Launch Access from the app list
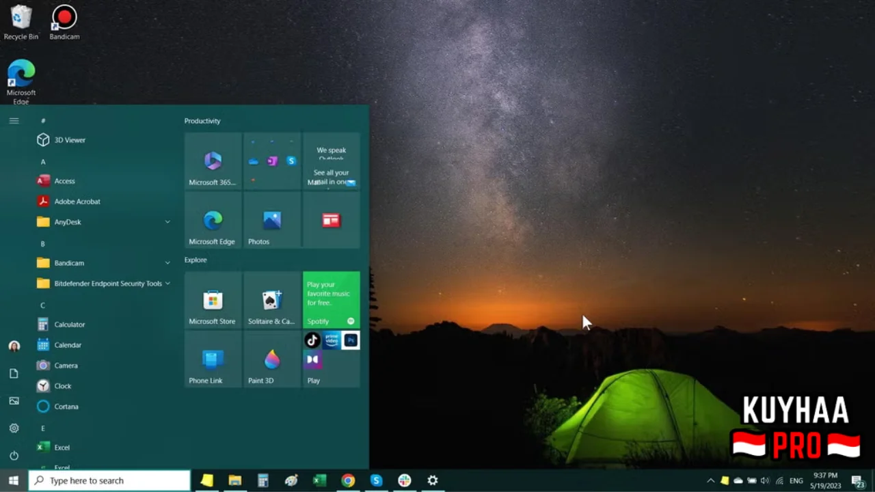The width and height of the screenshot is (875, 492). pyautogui.click(x=103, y=181)
